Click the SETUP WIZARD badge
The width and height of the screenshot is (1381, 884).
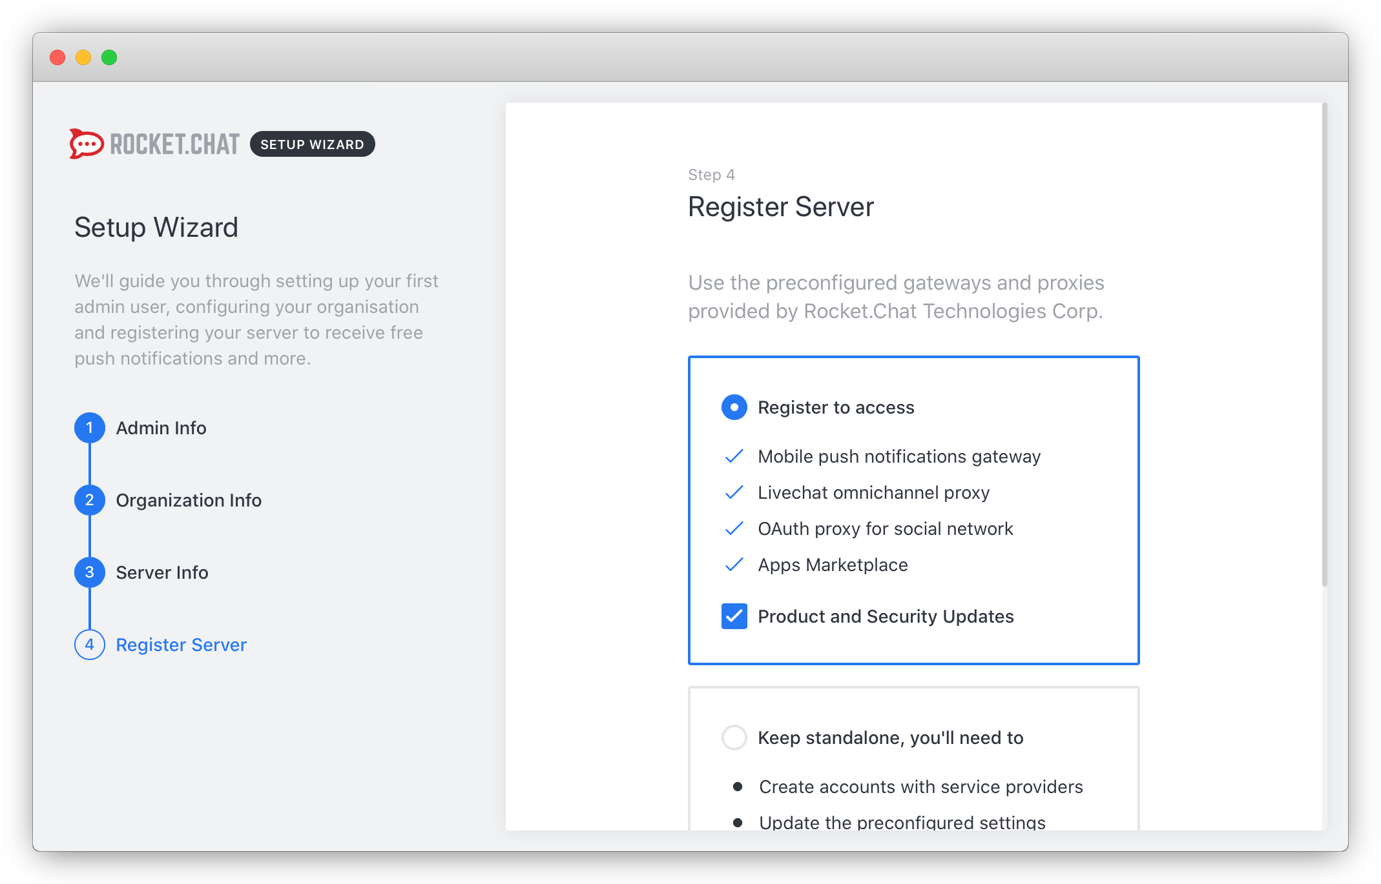[312, 144]
